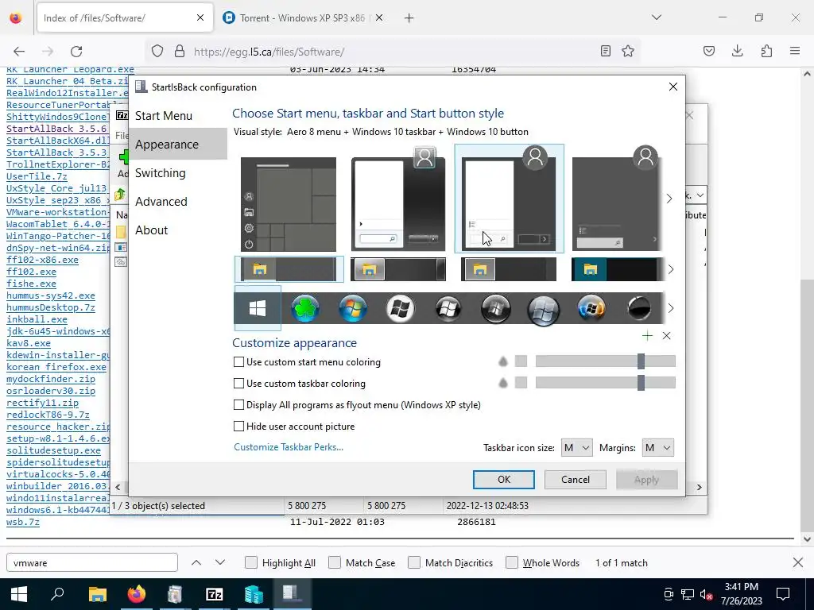The image size is (814, 610).
Task: Reload the current page
Action: click(x=76, y=51)
